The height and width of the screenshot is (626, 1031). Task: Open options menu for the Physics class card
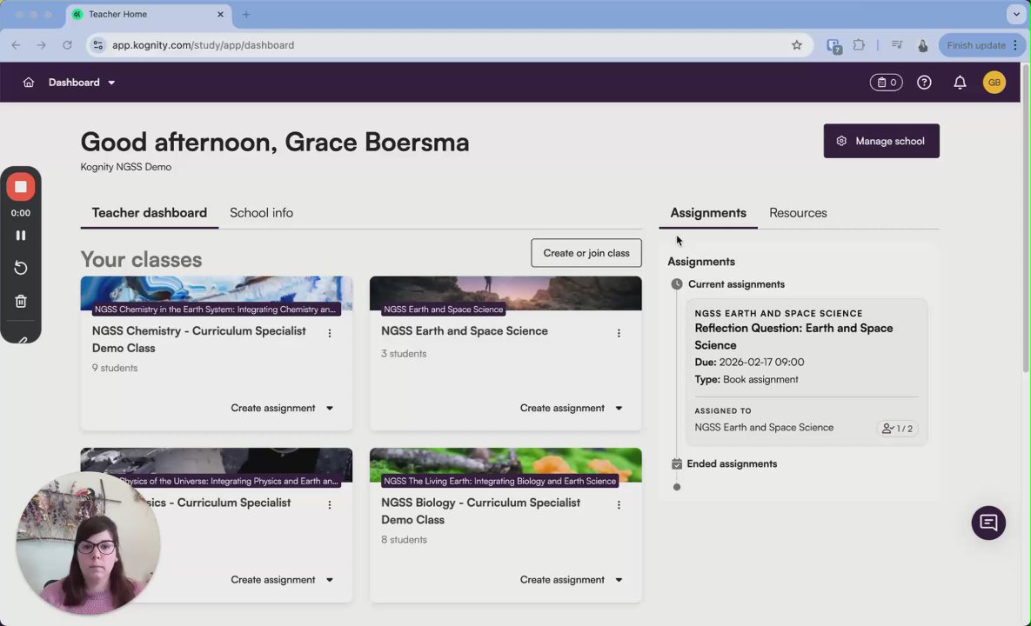click(x=330, y=504)
